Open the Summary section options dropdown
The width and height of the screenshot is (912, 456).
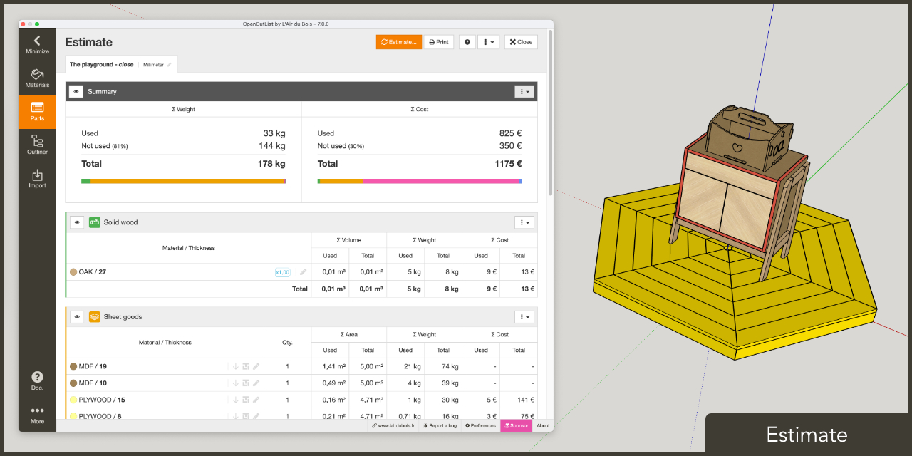pyautogui.click(x=524, y=91)
